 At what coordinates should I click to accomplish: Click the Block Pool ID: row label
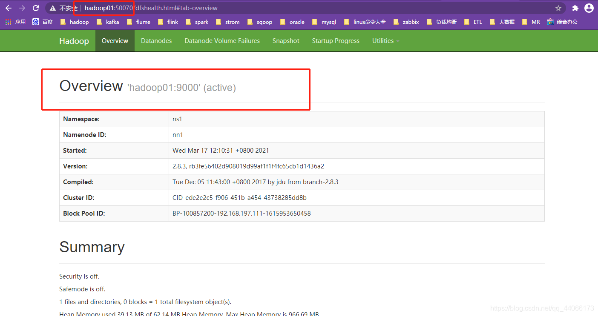[84, 214]
